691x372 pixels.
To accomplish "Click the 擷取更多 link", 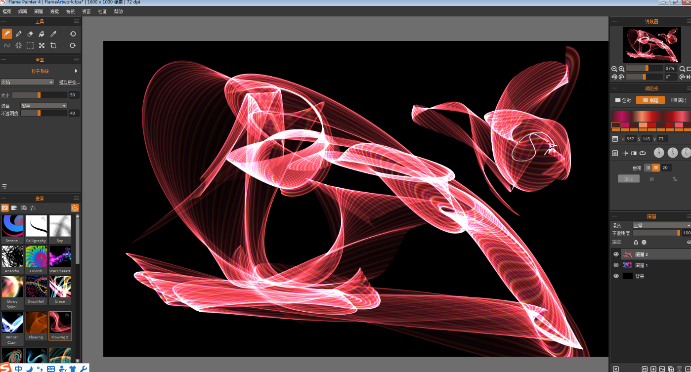I will coord(69,82).
